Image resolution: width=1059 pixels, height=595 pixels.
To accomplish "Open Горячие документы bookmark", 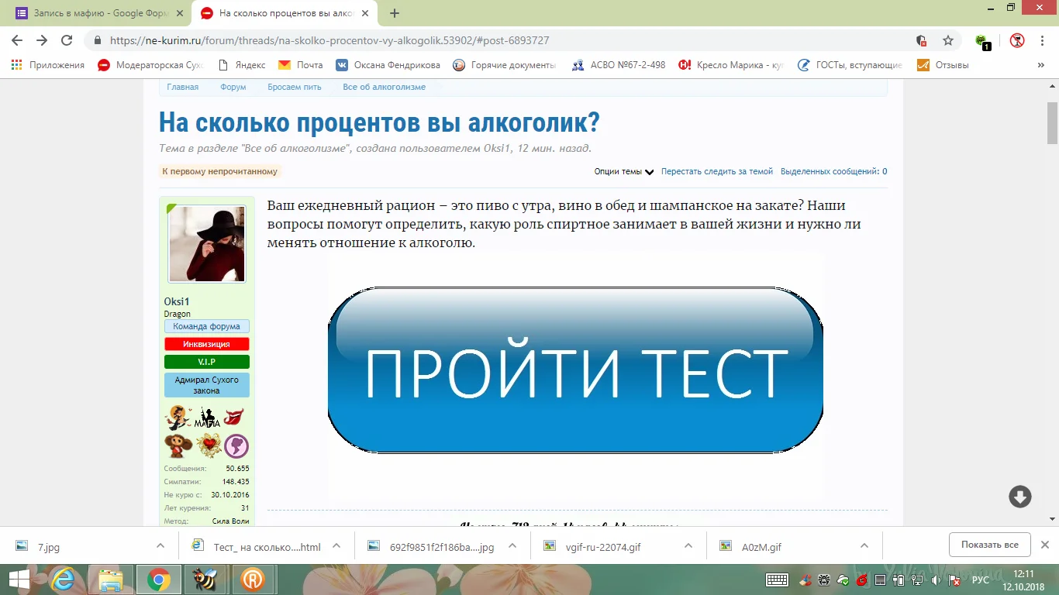I will point(505,65).
